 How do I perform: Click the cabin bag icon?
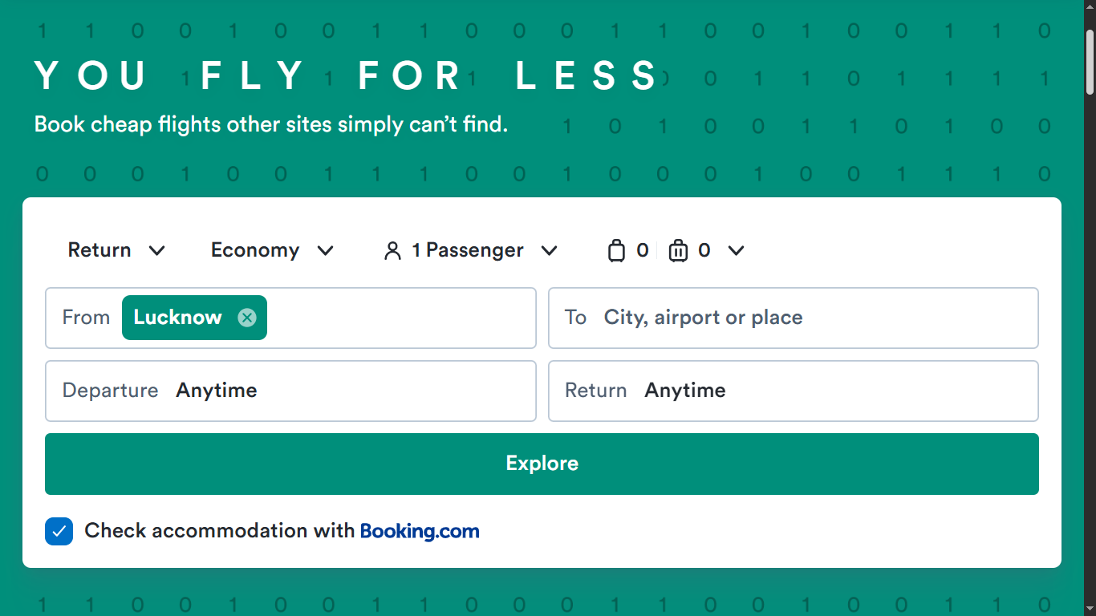pyautogui.click(x=616, y=251)
